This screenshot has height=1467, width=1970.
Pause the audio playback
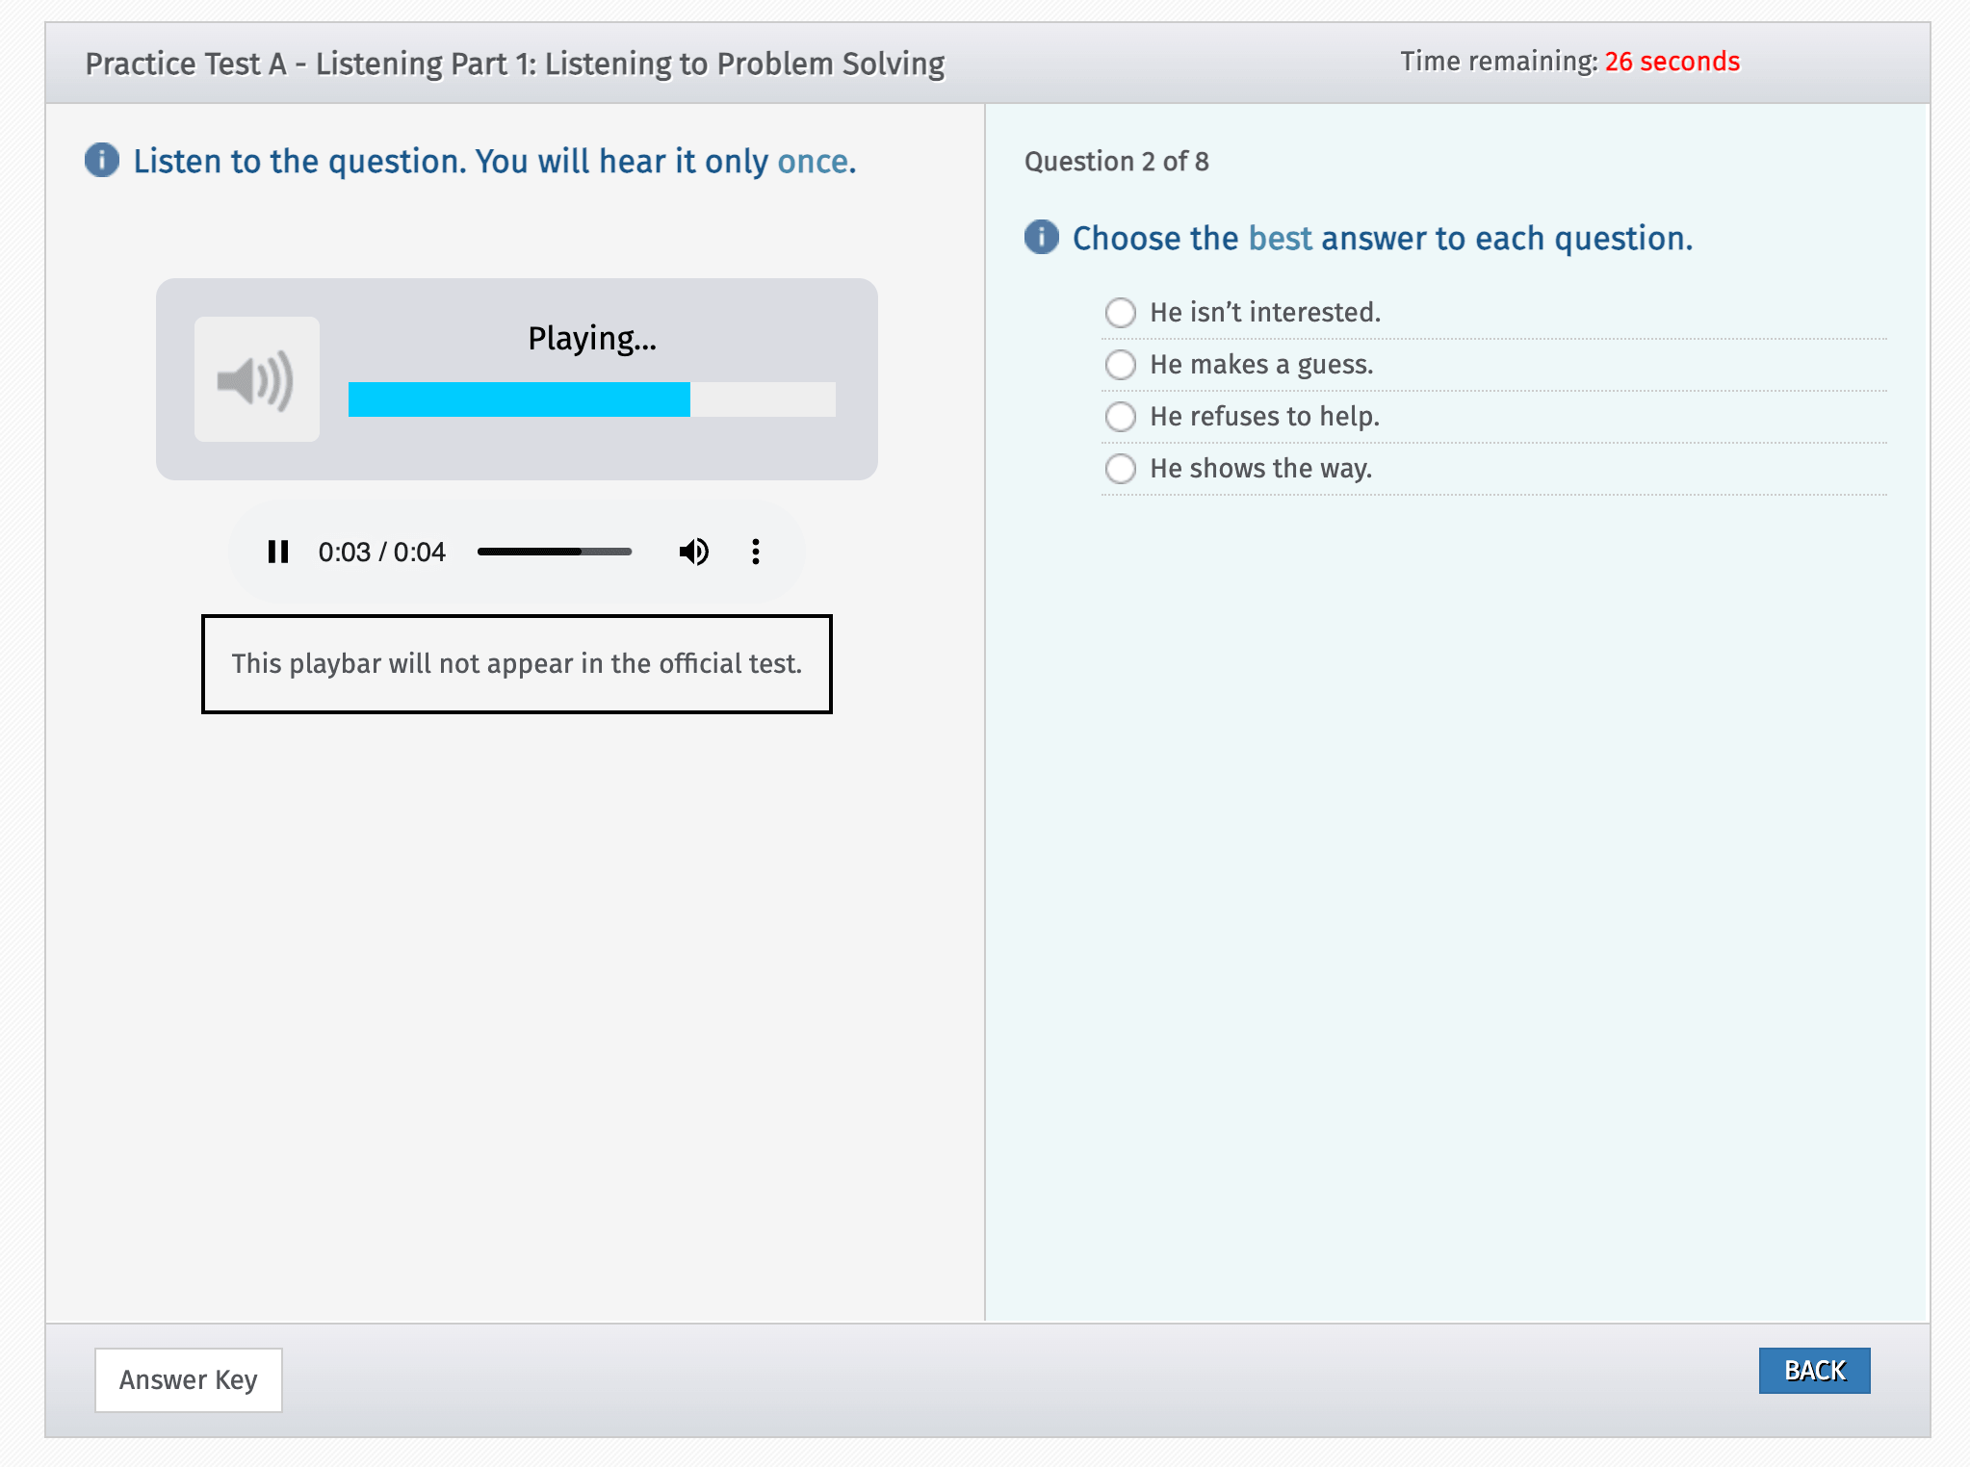(278, 552)
